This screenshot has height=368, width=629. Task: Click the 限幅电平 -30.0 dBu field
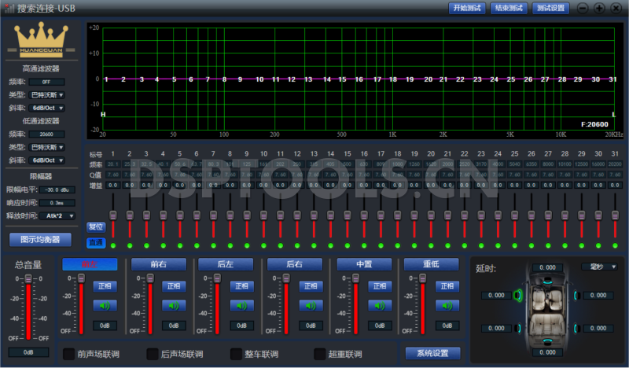point(57,190)
